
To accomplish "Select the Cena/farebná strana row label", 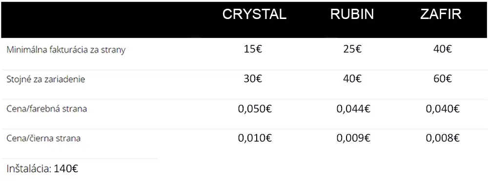I will click(x=47, y=109).
